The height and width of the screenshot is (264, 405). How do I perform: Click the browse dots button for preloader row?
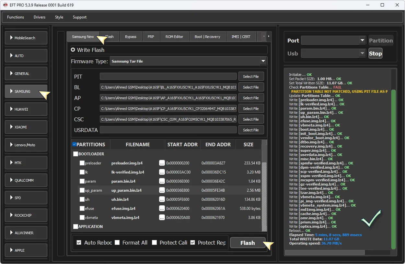(162, 163)
